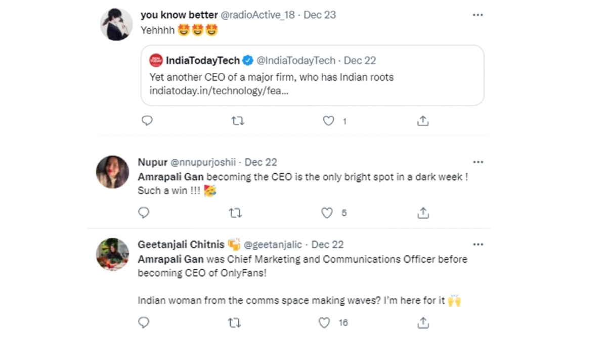Open more options for 'you know better' tweet
This screenshot has width=607, height=341.
coord(478,15)
